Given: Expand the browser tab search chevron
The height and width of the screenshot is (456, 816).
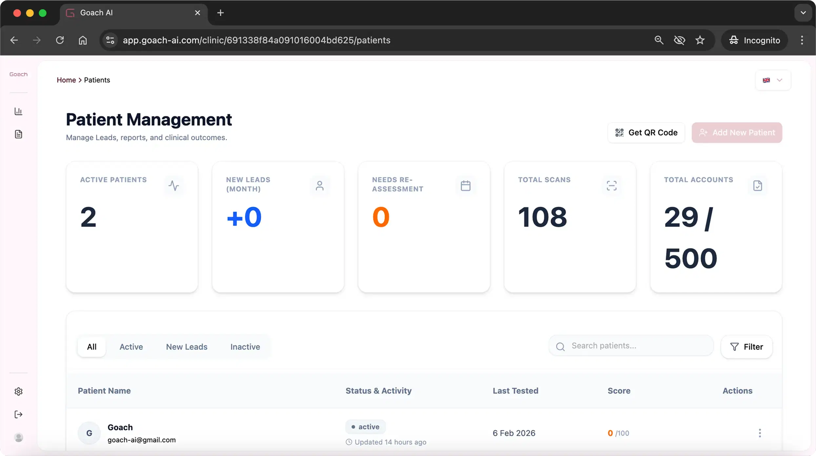Looking at the screenshot, I should click(x=803, y=13).
